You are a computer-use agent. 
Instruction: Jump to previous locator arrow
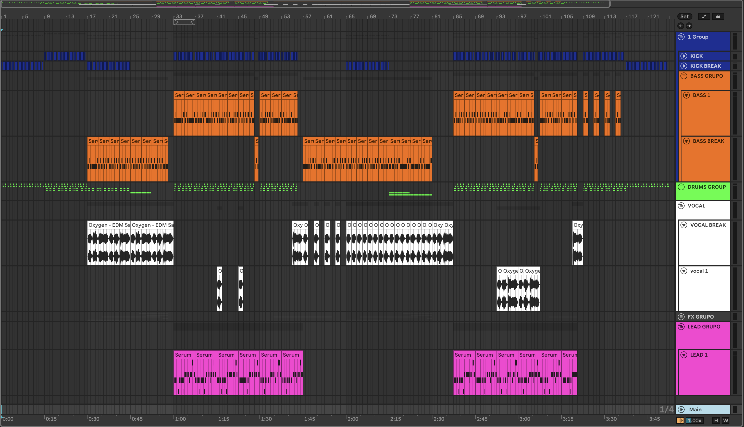click(x=681, y=26)
